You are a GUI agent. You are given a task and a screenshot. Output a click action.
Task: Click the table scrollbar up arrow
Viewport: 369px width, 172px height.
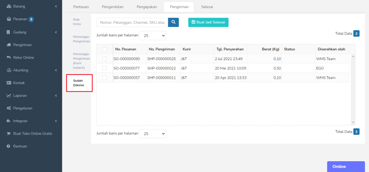353,56
